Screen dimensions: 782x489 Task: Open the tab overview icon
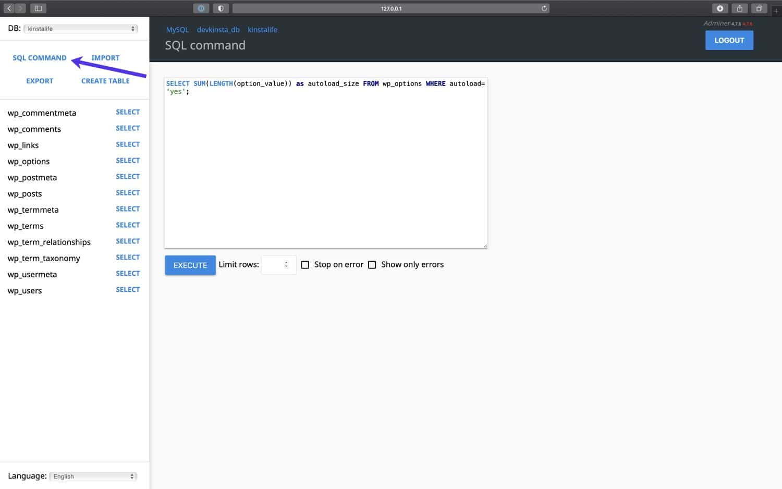point(759,8)
